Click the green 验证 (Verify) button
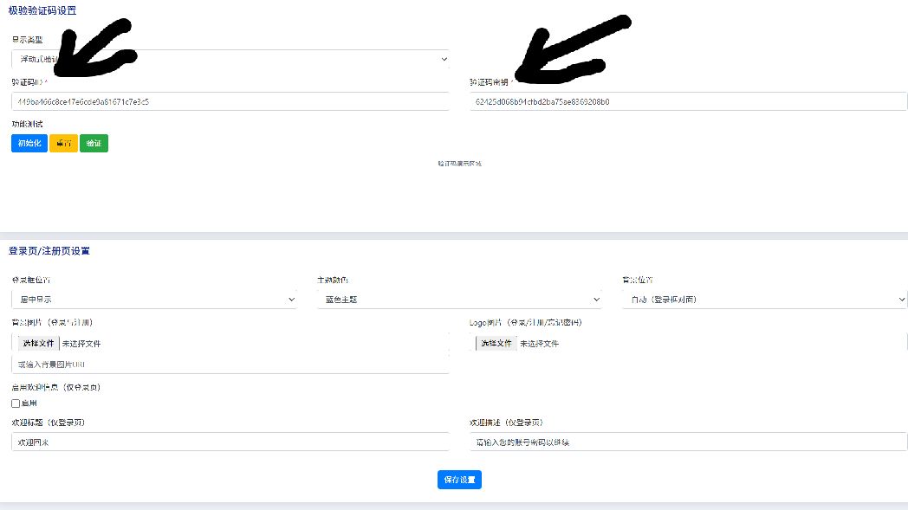 94,143
